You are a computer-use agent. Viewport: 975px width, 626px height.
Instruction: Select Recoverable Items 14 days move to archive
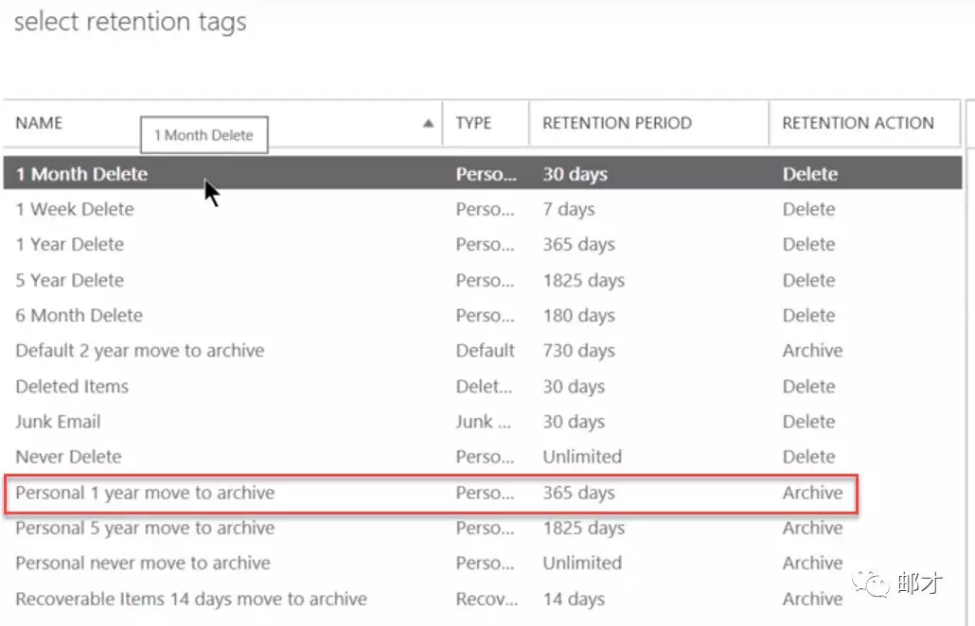pos(191,599)
